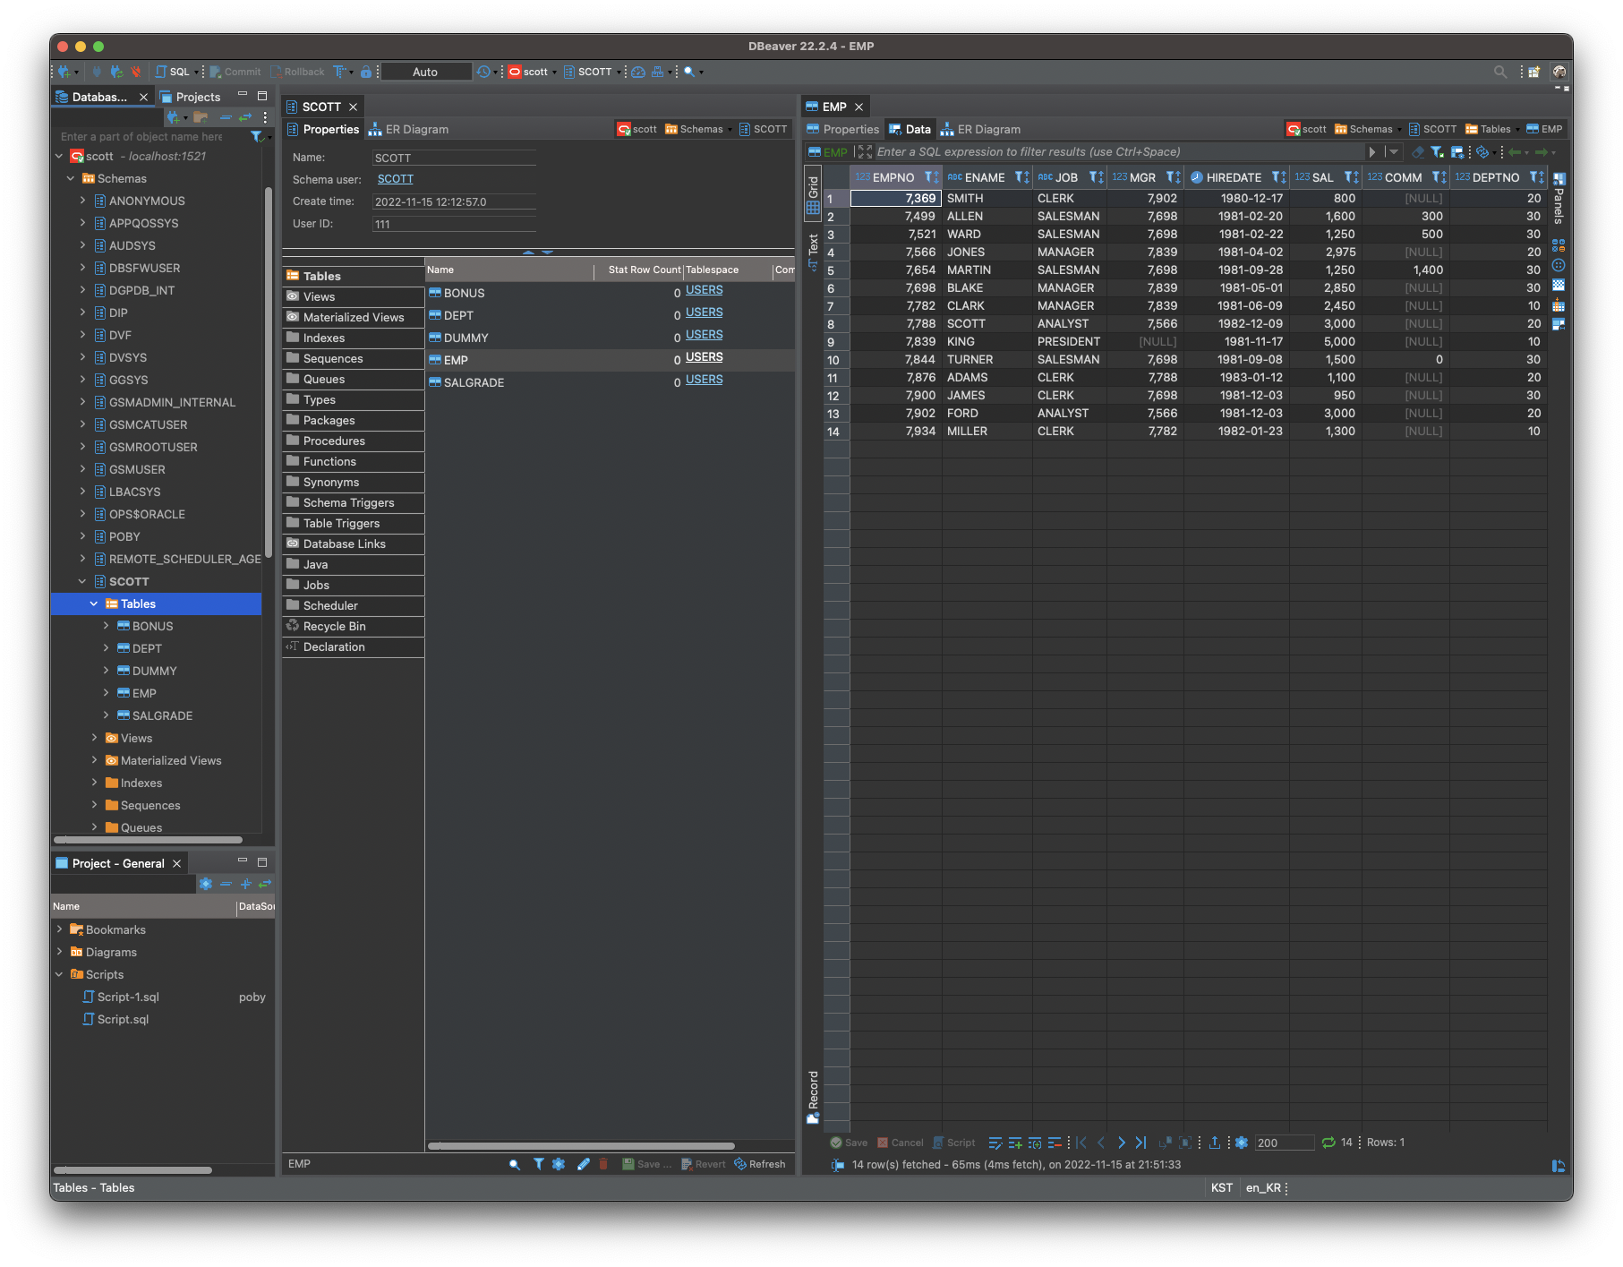Click SCOTT table list horizontal scrollbar
The image size is (1623, 1267).
(581, 1146)
